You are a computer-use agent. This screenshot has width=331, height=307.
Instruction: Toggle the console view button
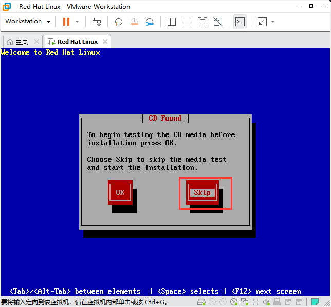[240, 22]
